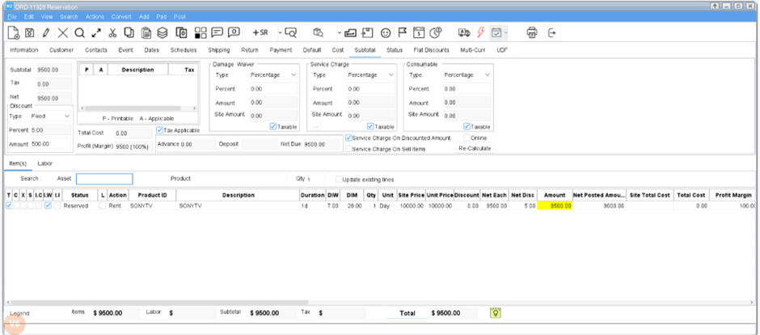Click the +SR toolbar button

260,33
